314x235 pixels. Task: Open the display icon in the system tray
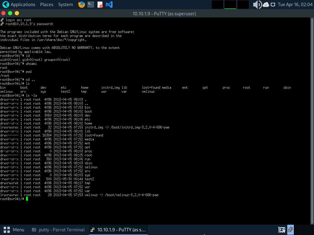point(273,4)
